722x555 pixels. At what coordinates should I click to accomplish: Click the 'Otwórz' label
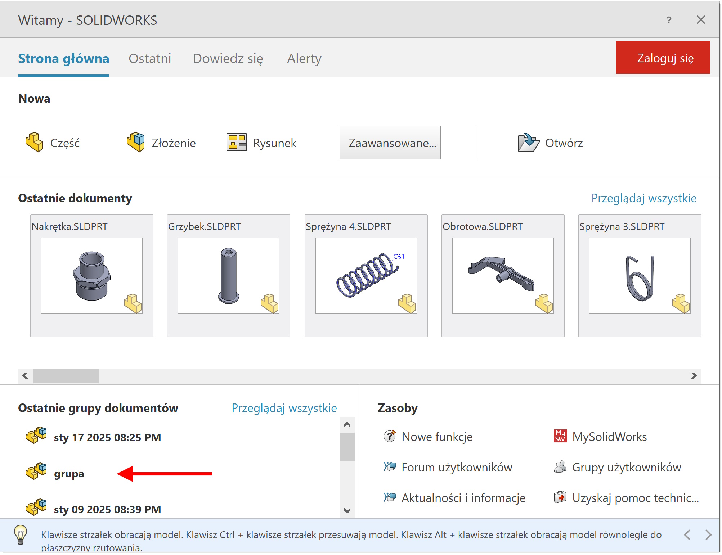pyautogui.click(x=564, y=143)
